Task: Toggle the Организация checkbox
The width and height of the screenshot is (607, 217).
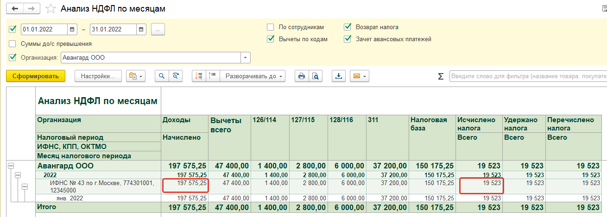Action: (x=13, y=58)
